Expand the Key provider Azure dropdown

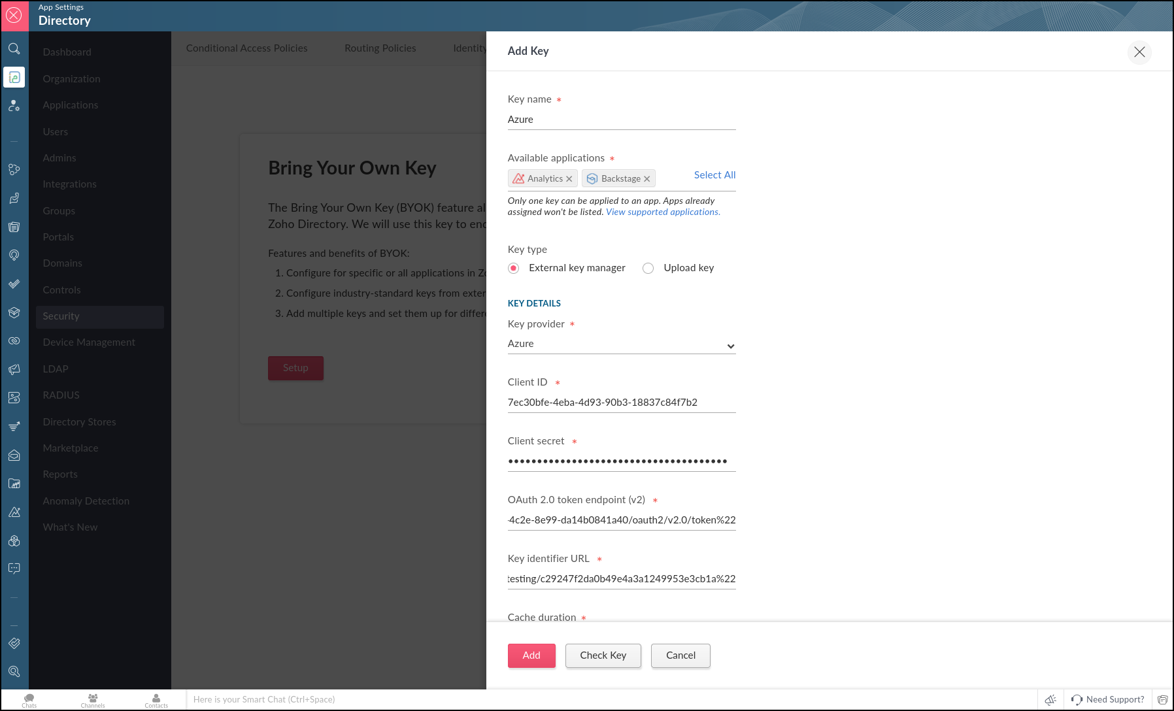[622, 344]
